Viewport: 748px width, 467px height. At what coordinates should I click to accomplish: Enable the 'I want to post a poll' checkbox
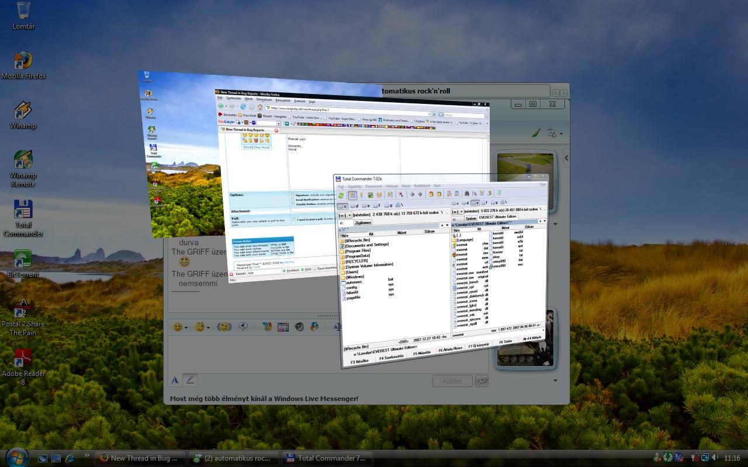[x=293, y=219]
